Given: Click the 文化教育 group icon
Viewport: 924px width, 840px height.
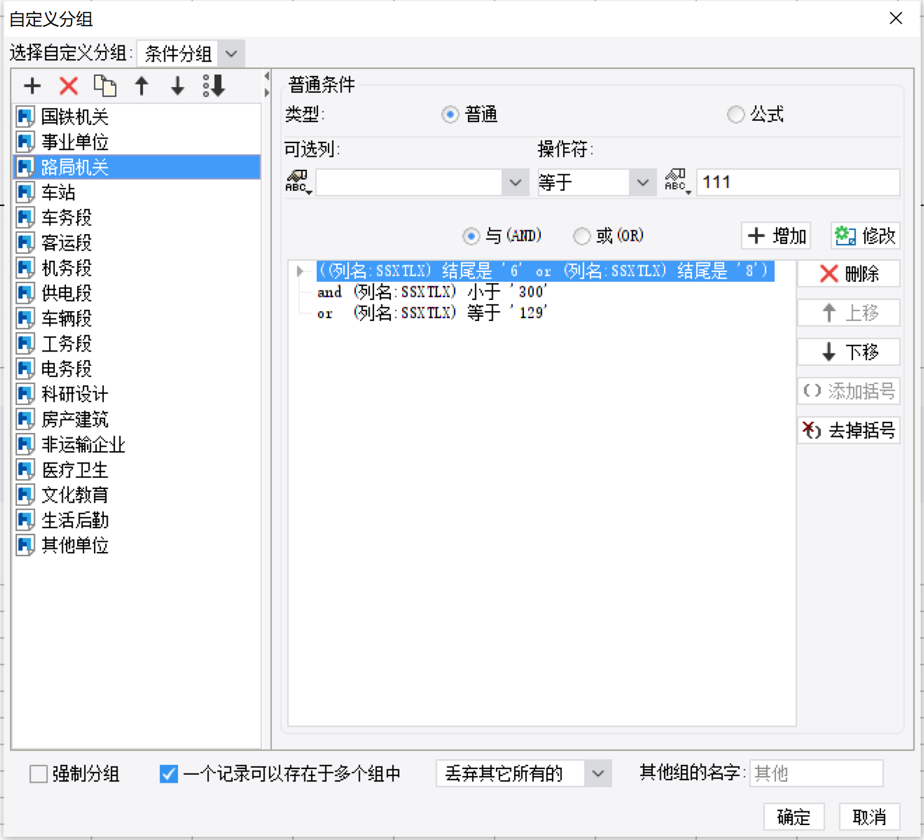Looking at the screenshot, I should click(x=26, y=495).
